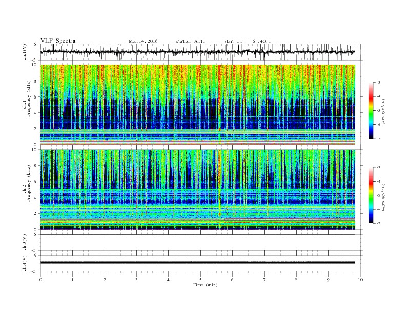This screenshot has height=314, width=406.
Task: Click the "Time (min)" axis title
Action: (x=205, y=285)
